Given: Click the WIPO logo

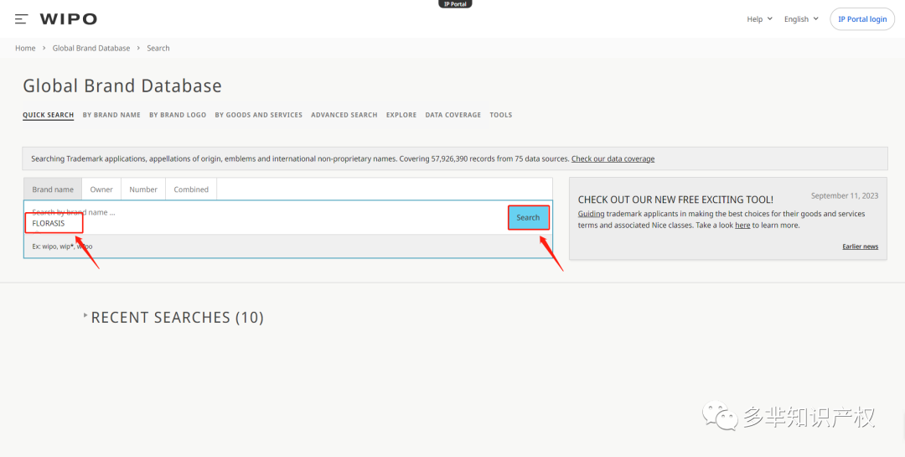Looking at the screenshot, I should click(68, 19).
